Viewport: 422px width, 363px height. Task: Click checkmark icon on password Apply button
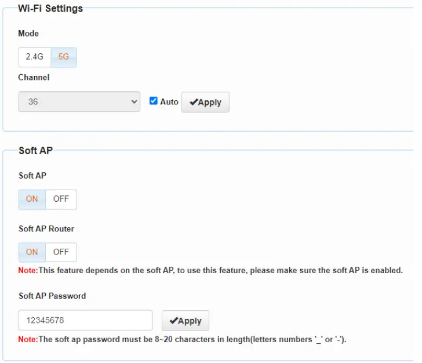click(x=173, y=321)
